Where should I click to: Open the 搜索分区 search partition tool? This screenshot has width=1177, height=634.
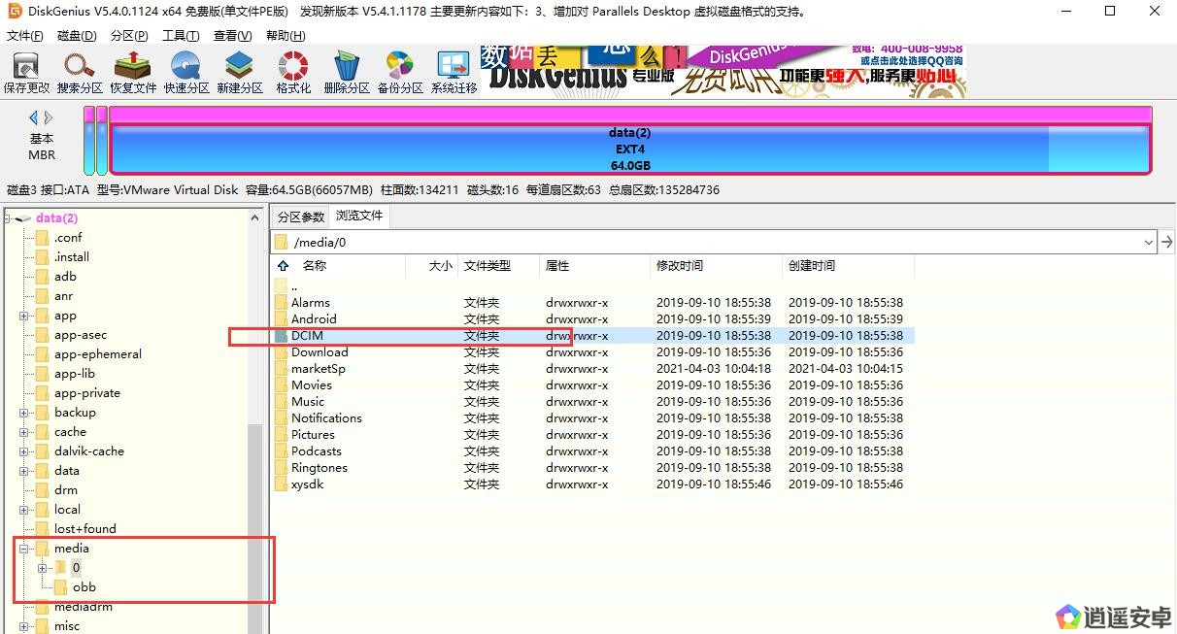[x=80, y=73]
